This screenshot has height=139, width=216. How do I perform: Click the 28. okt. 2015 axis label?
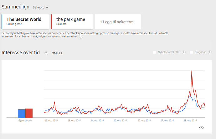click(190, 121)
